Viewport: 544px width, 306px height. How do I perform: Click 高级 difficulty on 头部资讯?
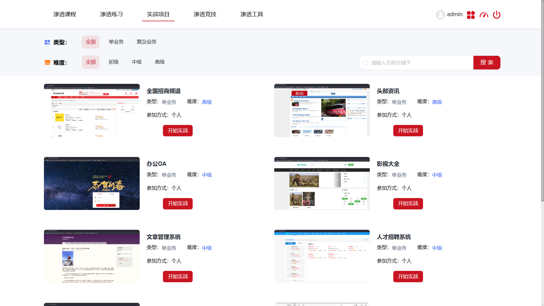[x=437, y=102]
